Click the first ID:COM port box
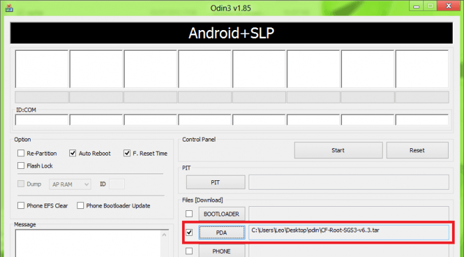 42,119
